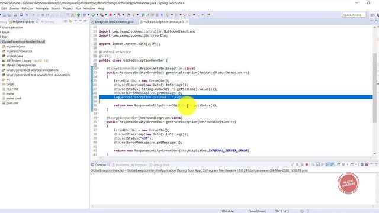
Task: Switch to the Problems tab
Action: pyautogui.click(x=120, y=165)
